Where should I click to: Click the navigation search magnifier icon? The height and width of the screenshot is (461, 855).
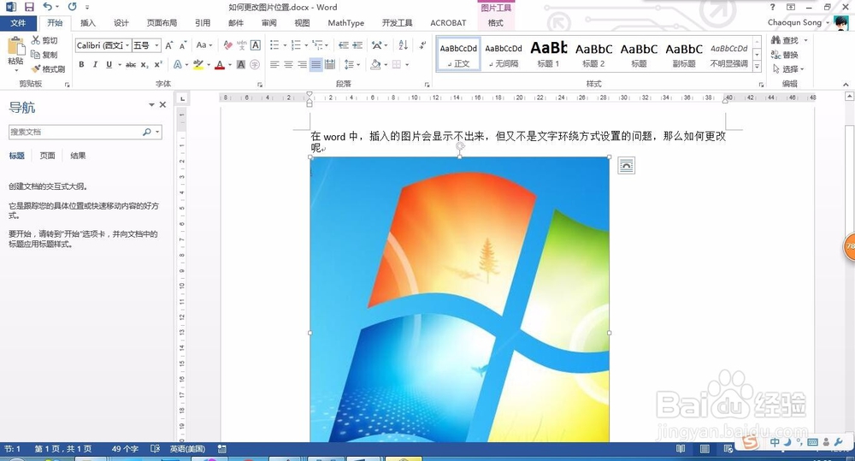coord(147,132)
